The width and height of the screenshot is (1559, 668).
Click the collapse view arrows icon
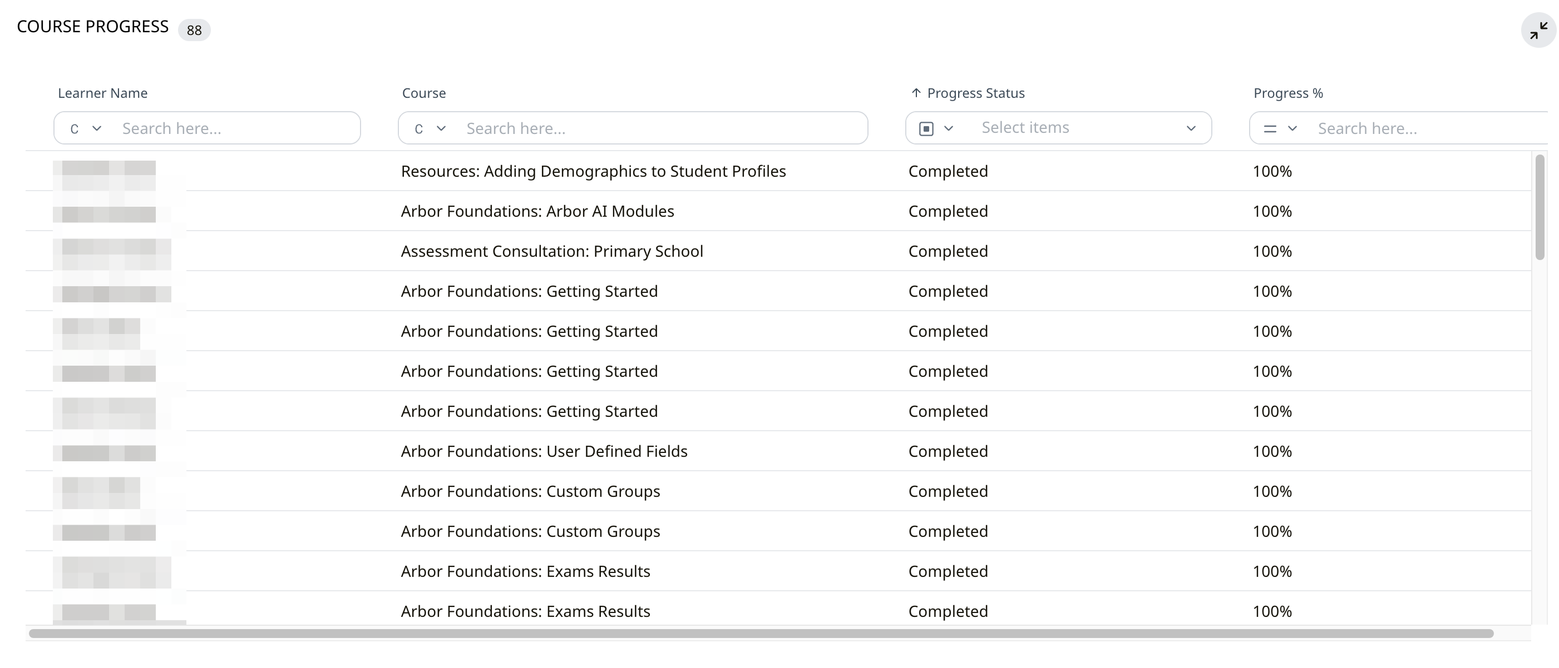click(1538, 30)
